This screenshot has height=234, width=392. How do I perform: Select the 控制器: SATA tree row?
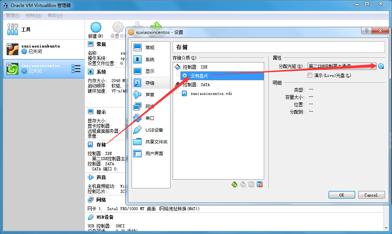[x=218, y=85]
